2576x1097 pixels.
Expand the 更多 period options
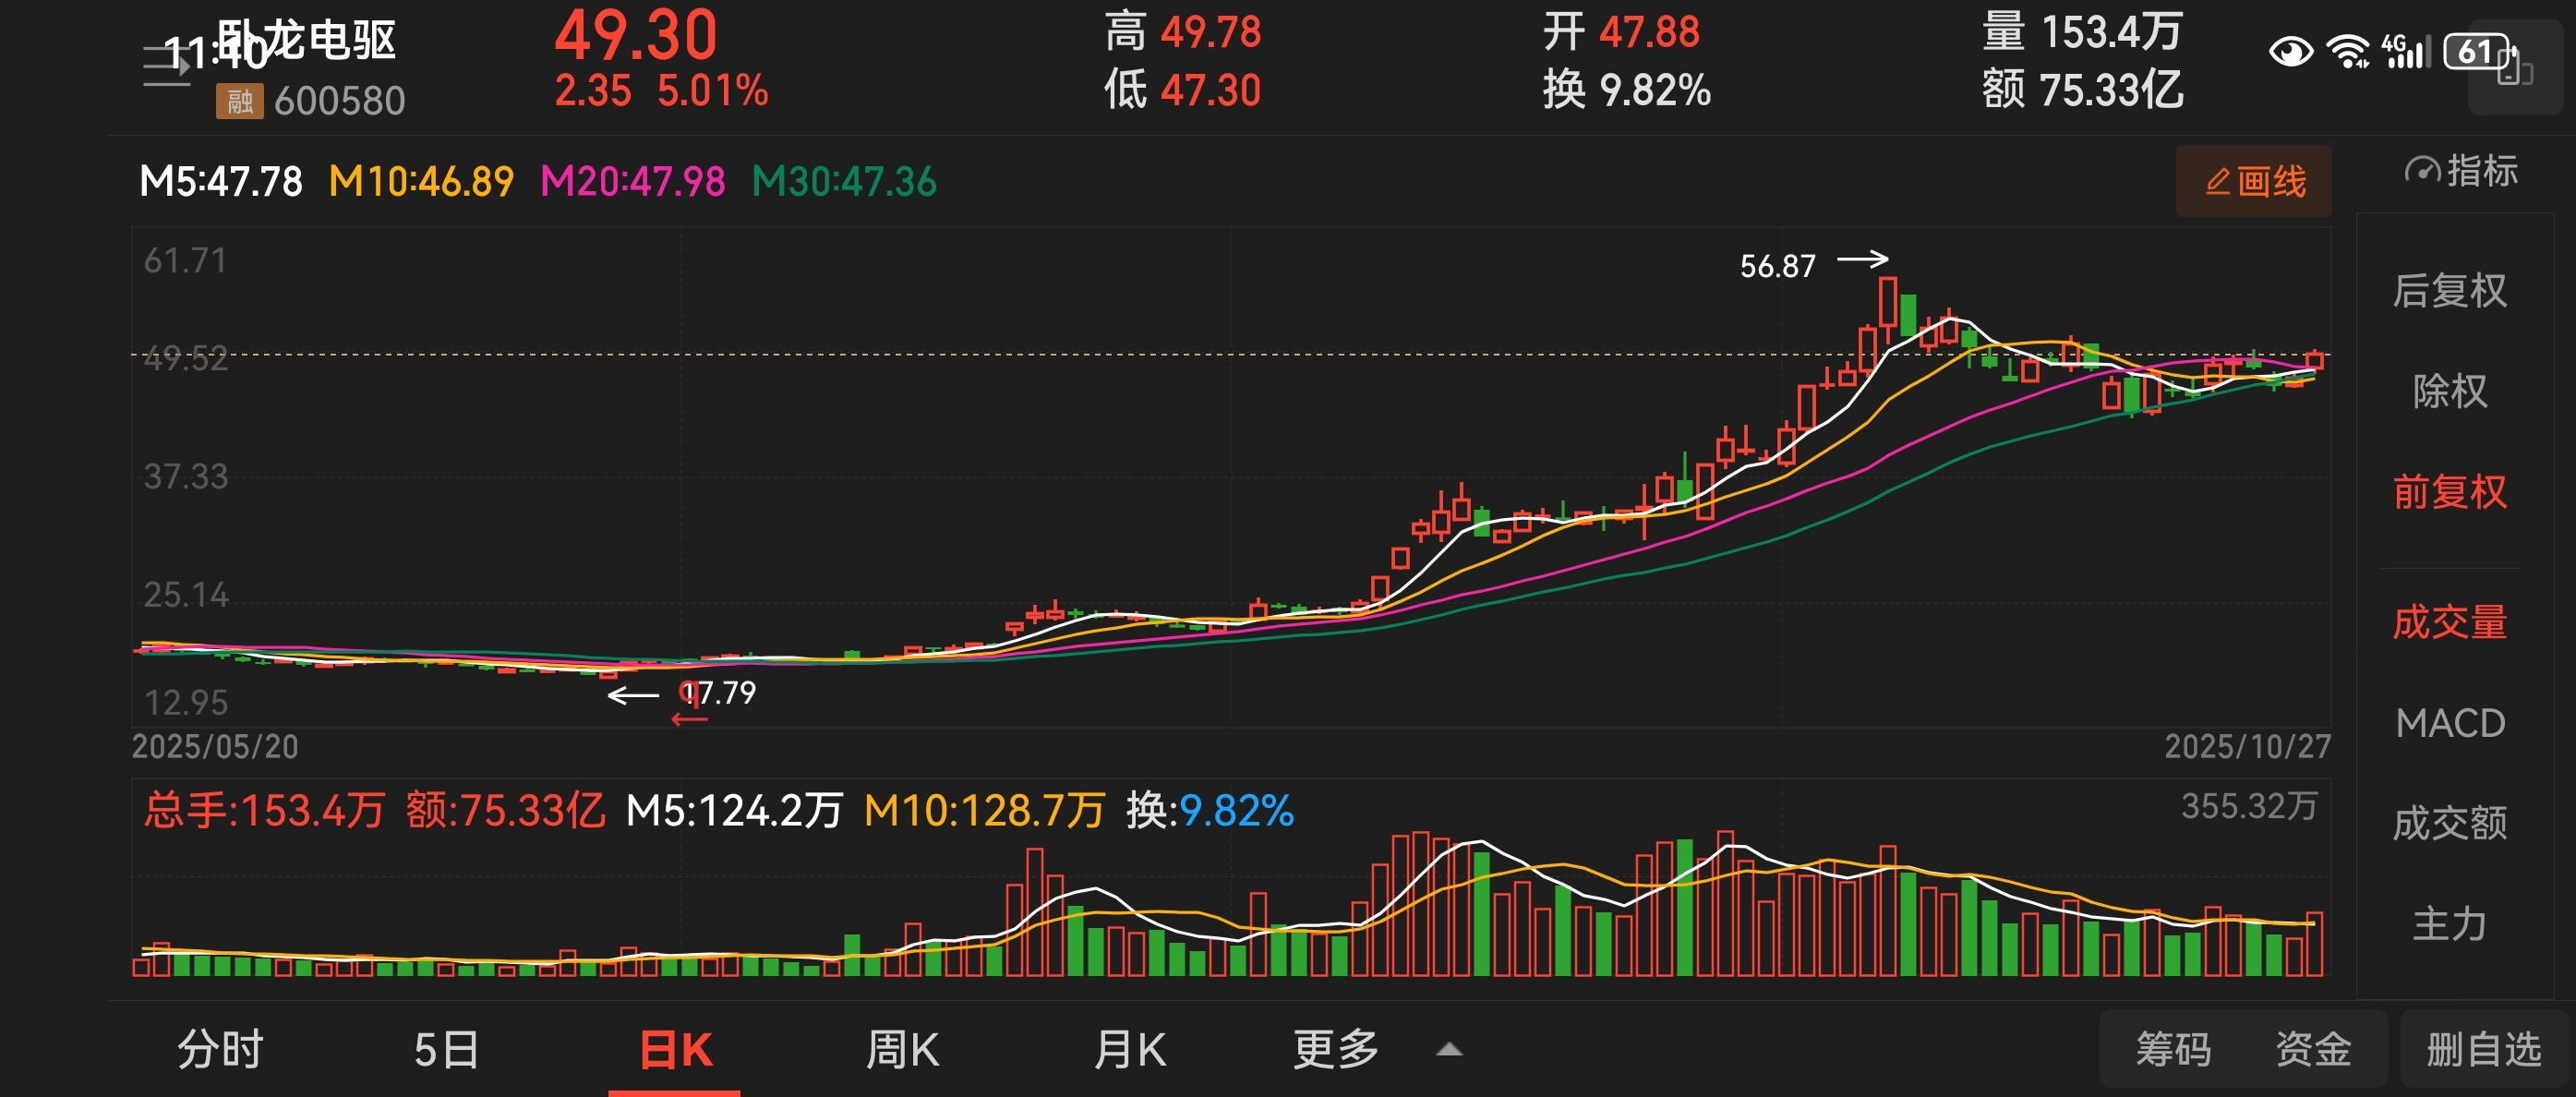coord(1335,1049)
